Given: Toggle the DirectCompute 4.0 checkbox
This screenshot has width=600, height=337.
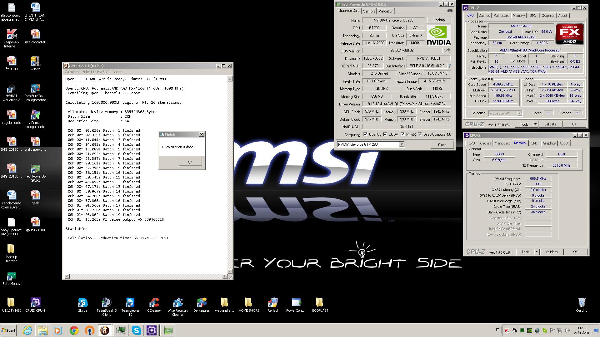Looking at the screenshot, I should (420, 134).
